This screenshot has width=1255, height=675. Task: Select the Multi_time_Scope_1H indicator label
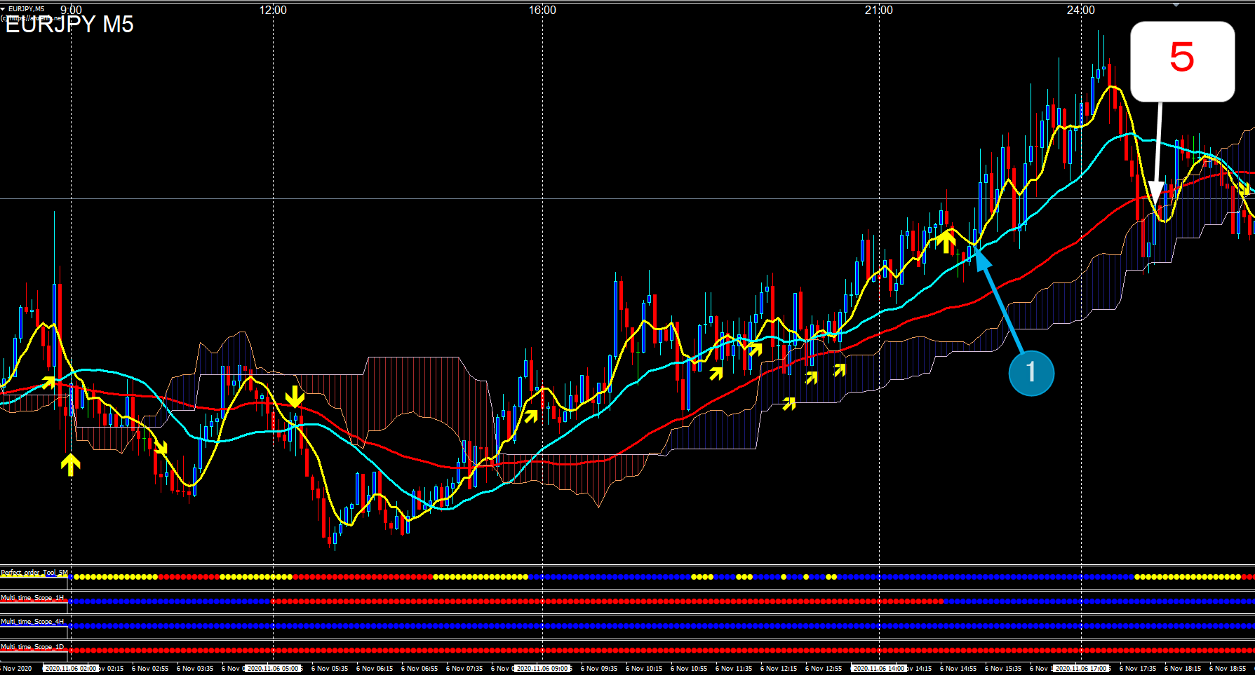point(32,598)
